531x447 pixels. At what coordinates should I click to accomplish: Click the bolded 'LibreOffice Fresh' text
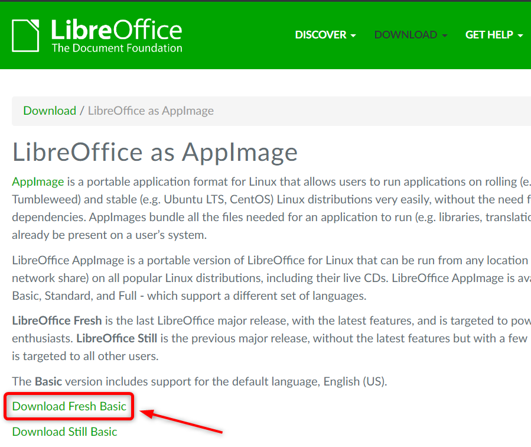pos(56,320)
